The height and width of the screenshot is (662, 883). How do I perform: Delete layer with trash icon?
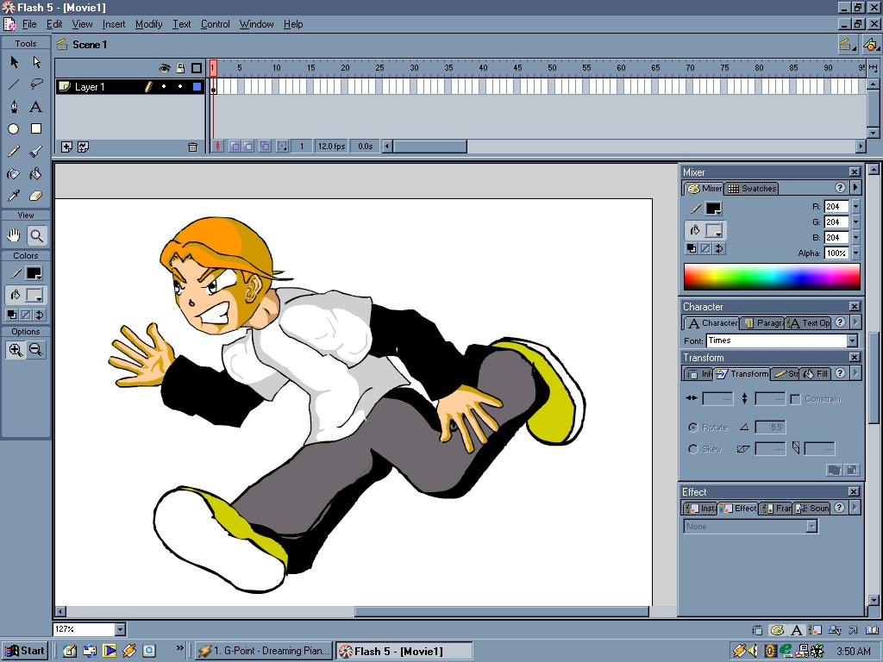(192, 147)
